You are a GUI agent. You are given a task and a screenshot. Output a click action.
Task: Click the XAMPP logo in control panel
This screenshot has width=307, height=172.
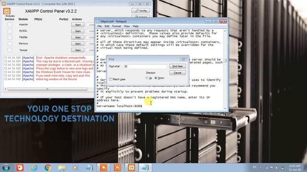click(x=7, y=11)
